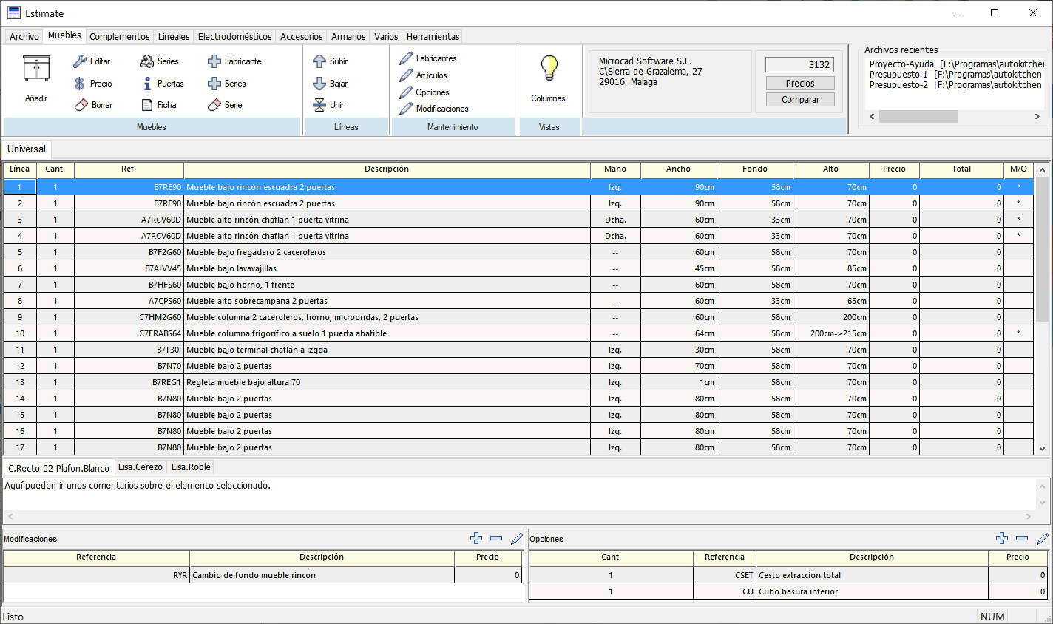Click the Editar wrench icon
The height and width of the screenshot is (624, 1053).
tap(80, 61)
